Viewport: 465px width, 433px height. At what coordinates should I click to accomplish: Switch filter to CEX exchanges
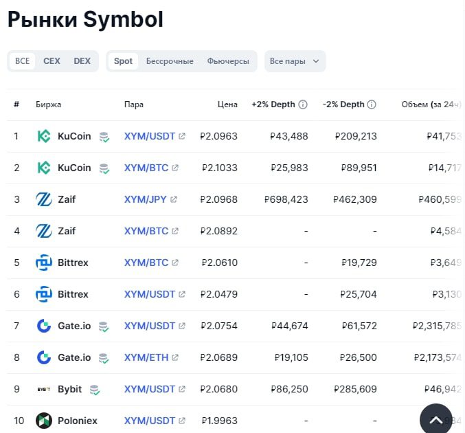point(52,61)
